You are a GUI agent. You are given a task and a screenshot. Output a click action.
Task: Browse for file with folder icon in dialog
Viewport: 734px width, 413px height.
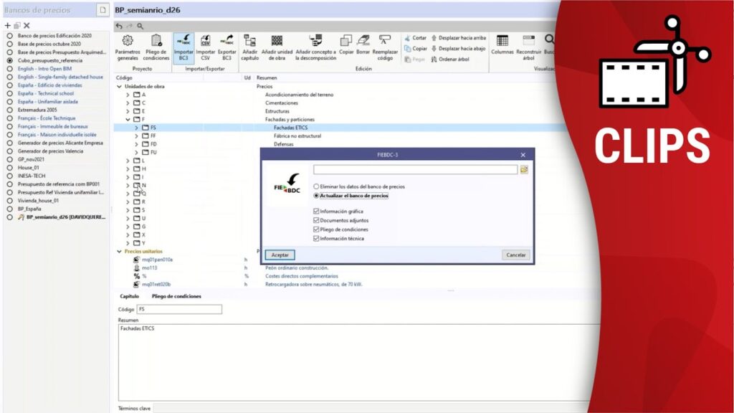click(524, 170)
